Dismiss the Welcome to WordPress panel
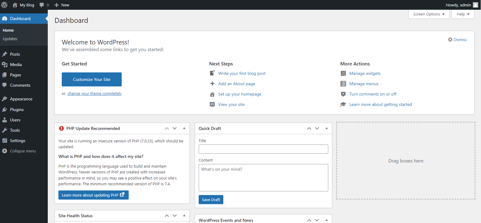This screenshot has width=481, height=223. [x=457, y=40]
